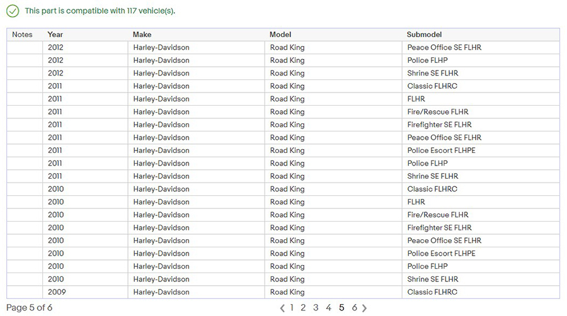Click current page number 5

(341, 308)
